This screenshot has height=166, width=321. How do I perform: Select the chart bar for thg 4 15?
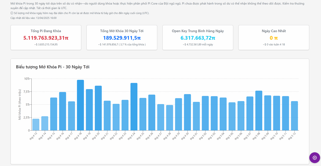coord(54,114)
